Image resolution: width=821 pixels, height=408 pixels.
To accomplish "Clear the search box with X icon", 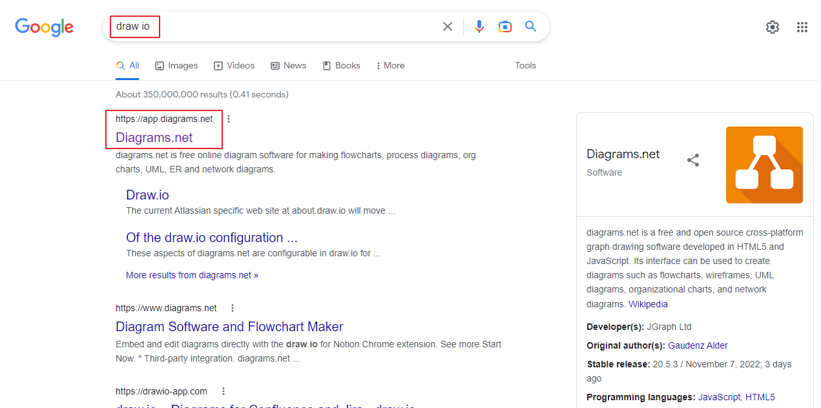I will (x=448, y=26).
